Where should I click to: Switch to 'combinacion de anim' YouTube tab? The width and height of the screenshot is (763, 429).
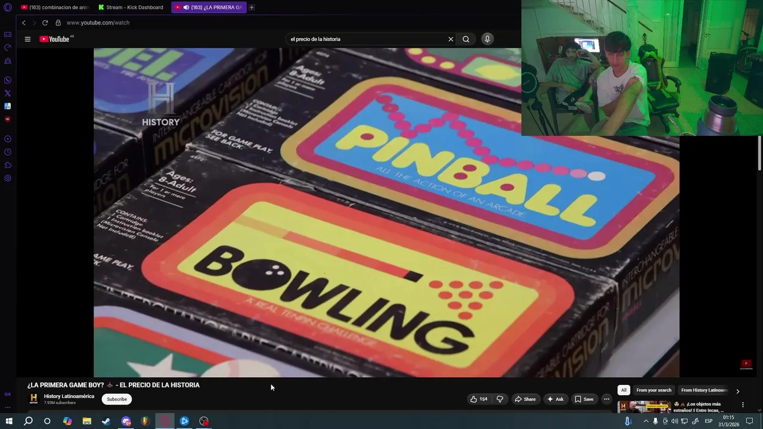tap(55, 7)
